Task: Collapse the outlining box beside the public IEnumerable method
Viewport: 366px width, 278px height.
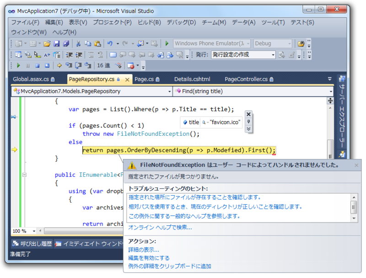Action: (24, 175)
